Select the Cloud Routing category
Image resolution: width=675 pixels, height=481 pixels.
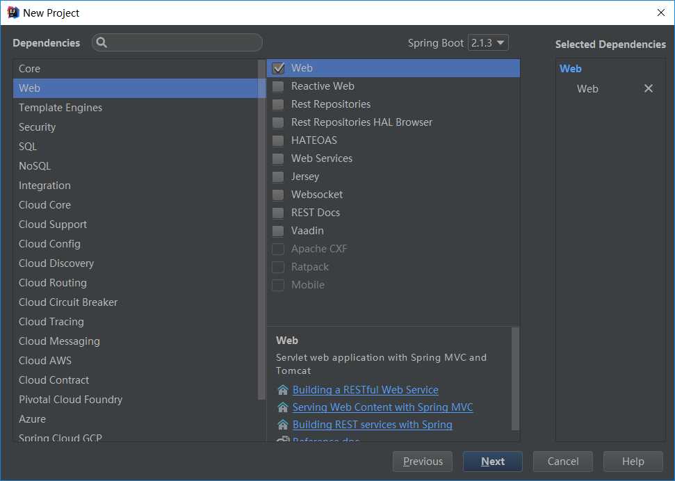pyautogui.click(x=135, y=283)
